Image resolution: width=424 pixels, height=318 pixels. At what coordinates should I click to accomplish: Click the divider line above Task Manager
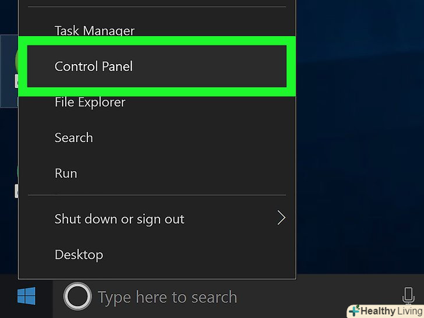point(157,7)
